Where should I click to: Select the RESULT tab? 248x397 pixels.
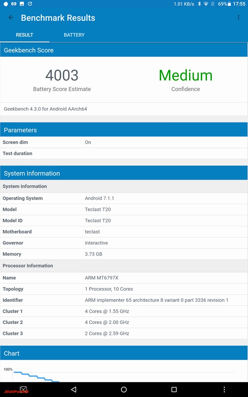pyautogui.click(x=25, y=35)
